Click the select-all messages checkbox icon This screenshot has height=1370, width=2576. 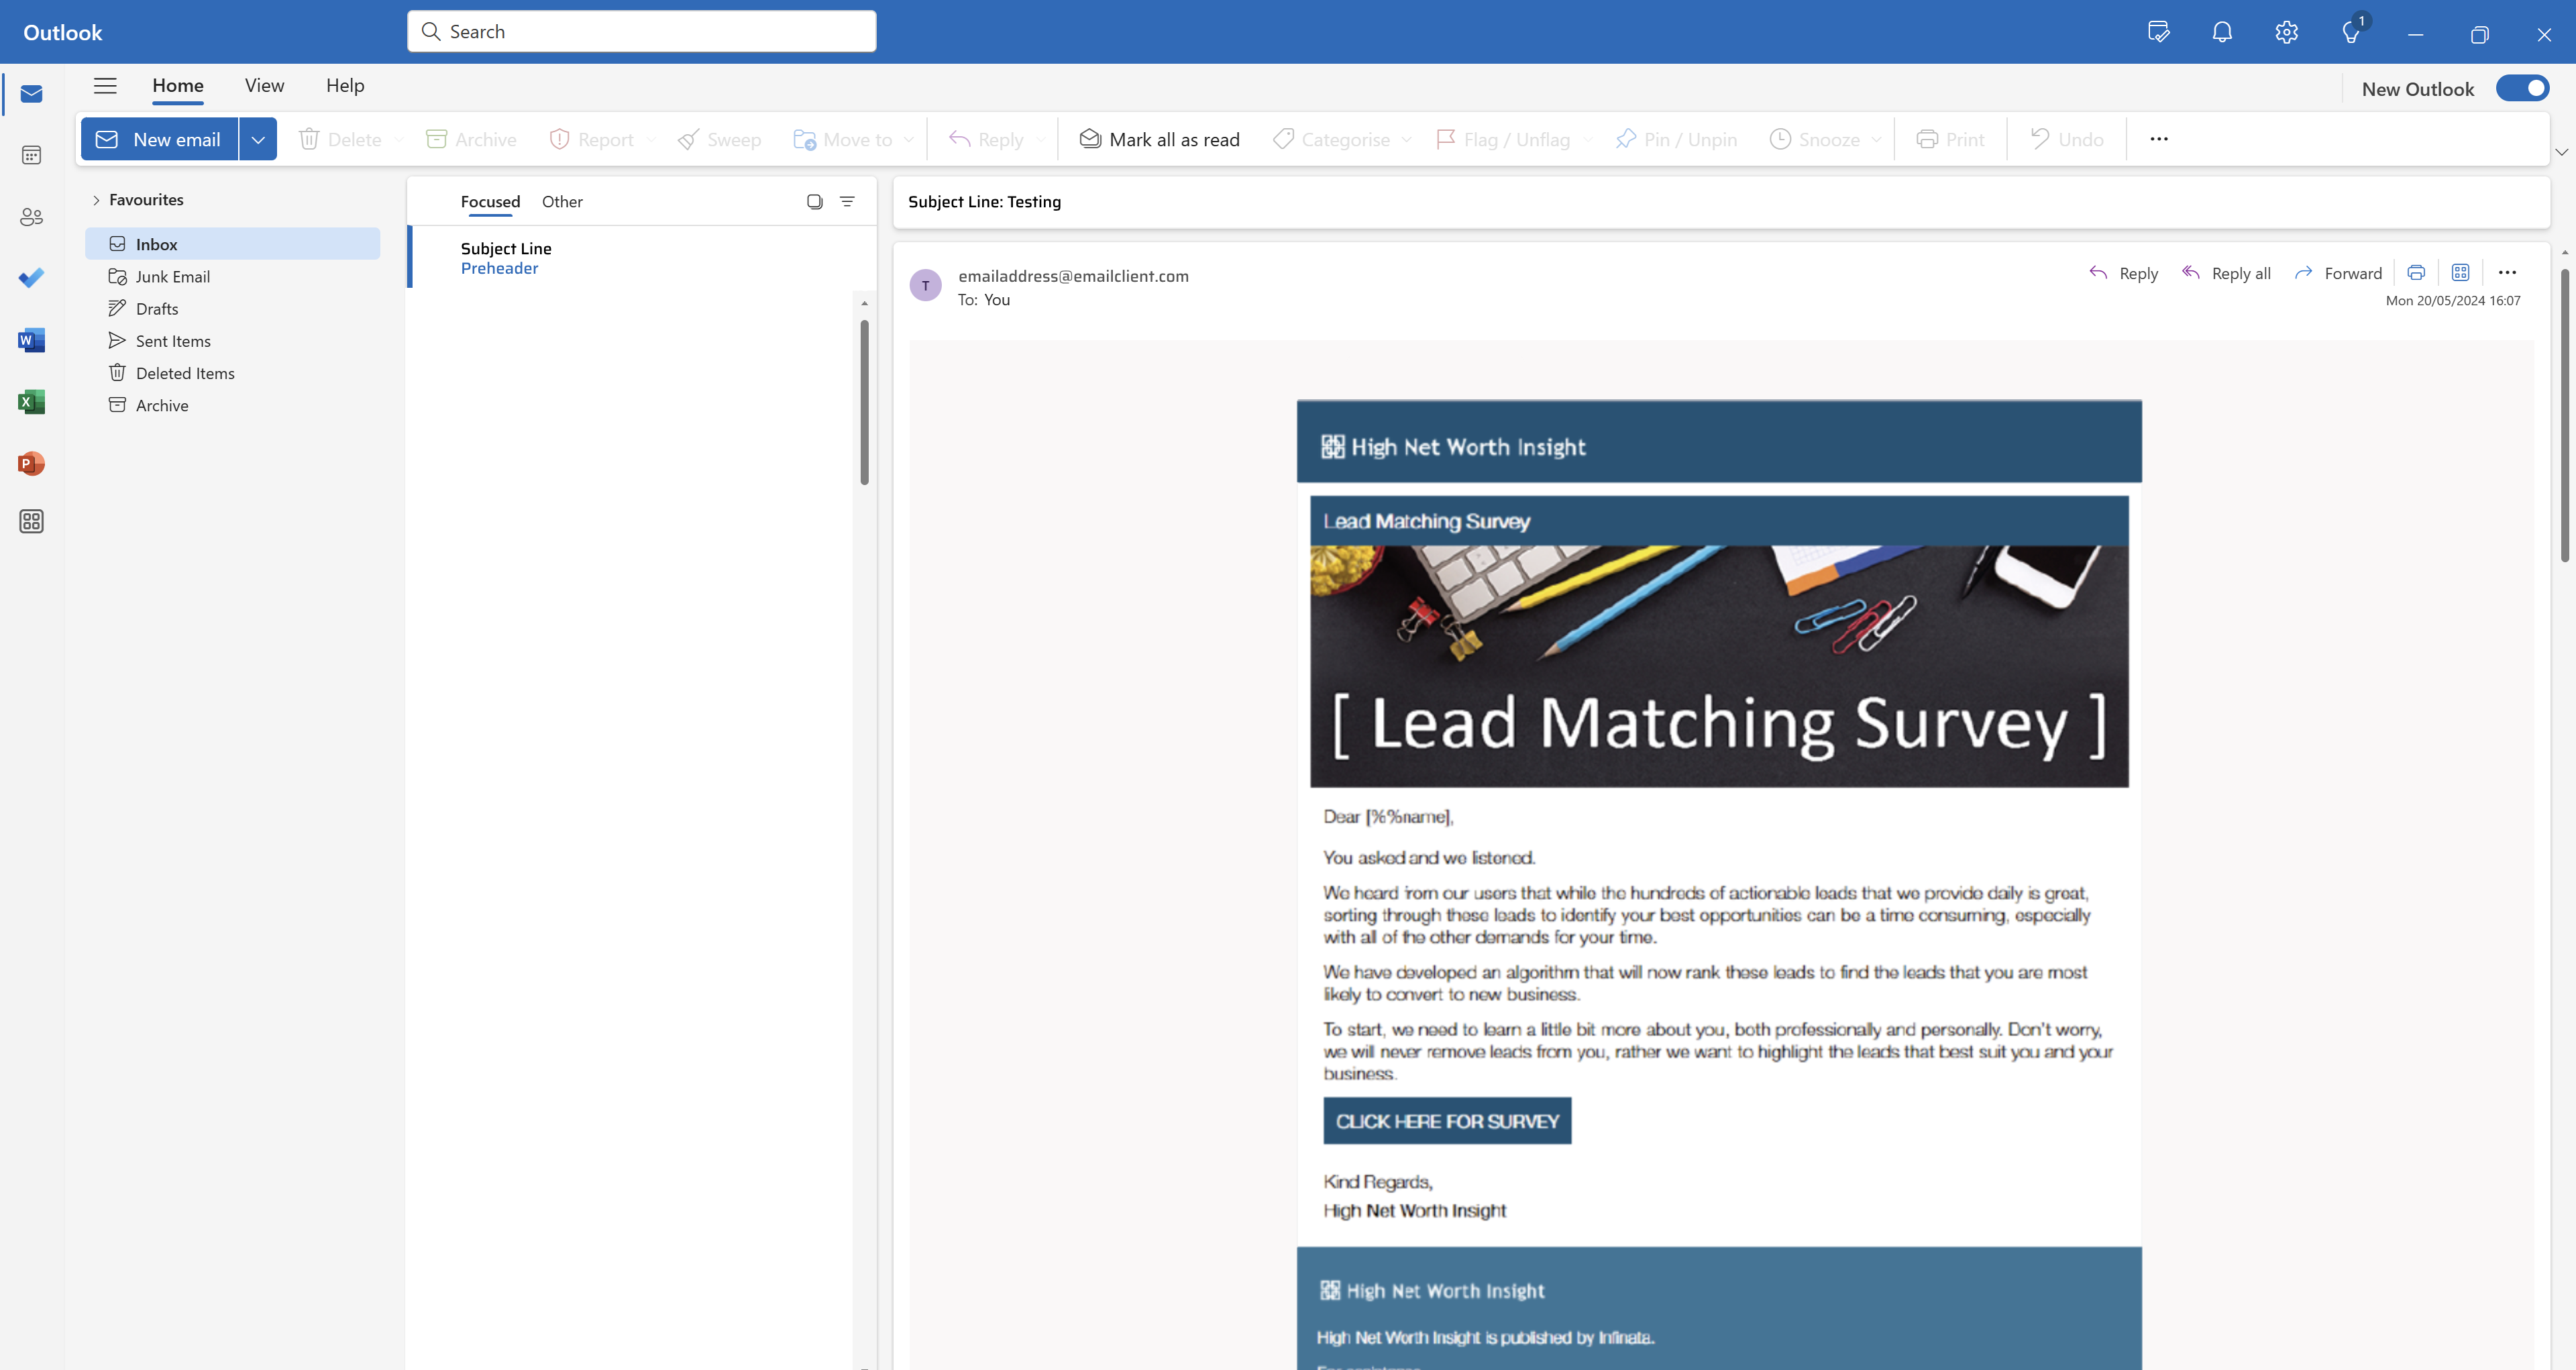(x=814, y=202)
